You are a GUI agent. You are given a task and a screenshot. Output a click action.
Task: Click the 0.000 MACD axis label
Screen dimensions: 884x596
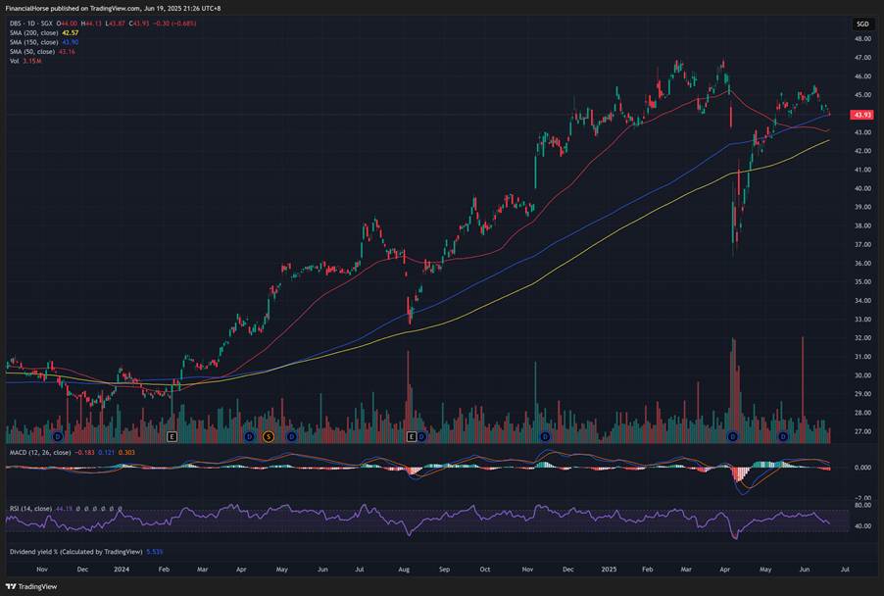pos(862,468)
